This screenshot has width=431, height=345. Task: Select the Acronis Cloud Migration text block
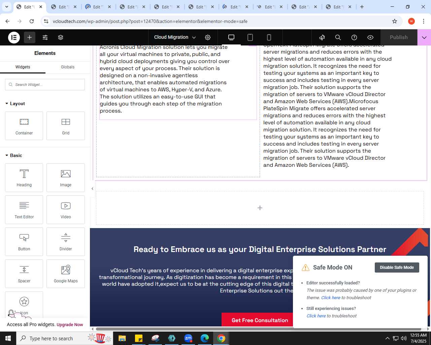[178, 83]
